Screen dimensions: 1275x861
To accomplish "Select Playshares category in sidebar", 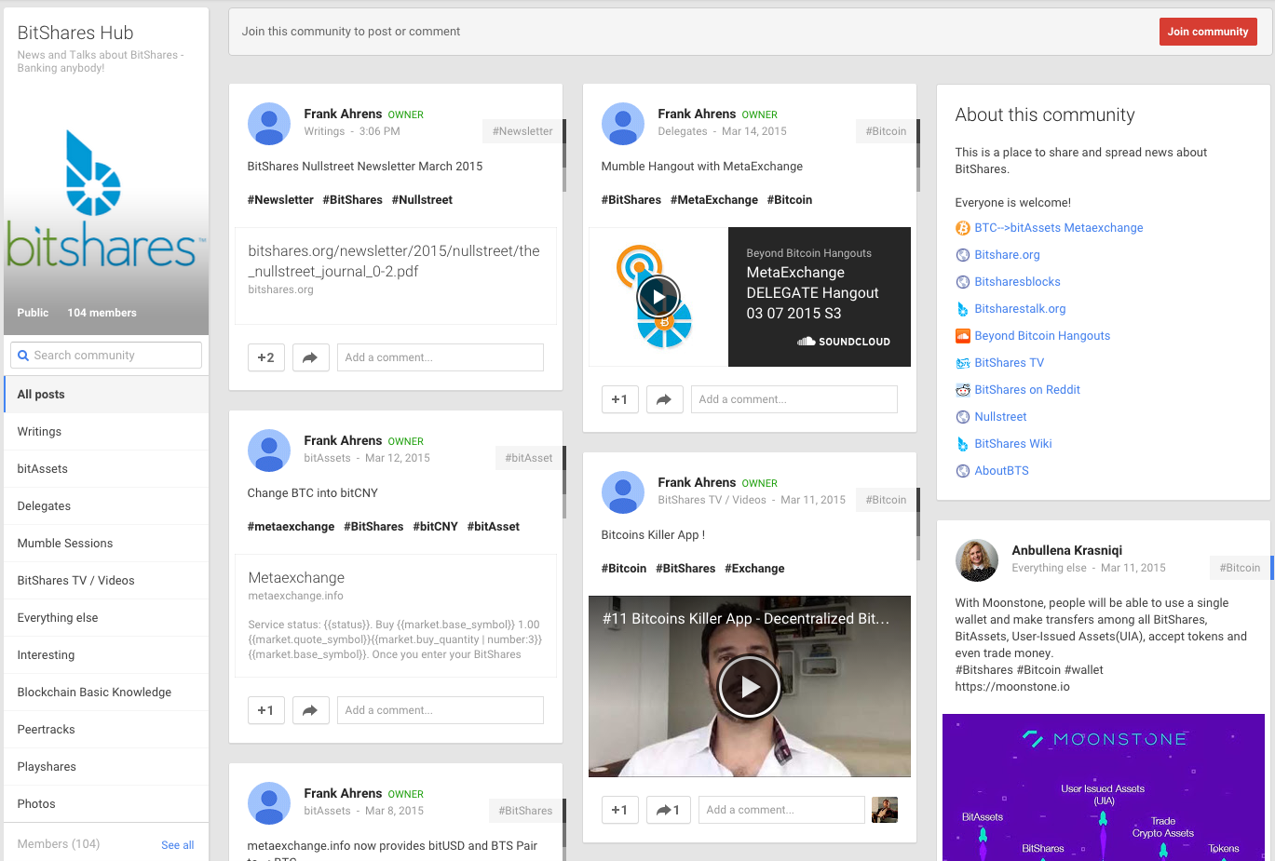I will (106, 767).
